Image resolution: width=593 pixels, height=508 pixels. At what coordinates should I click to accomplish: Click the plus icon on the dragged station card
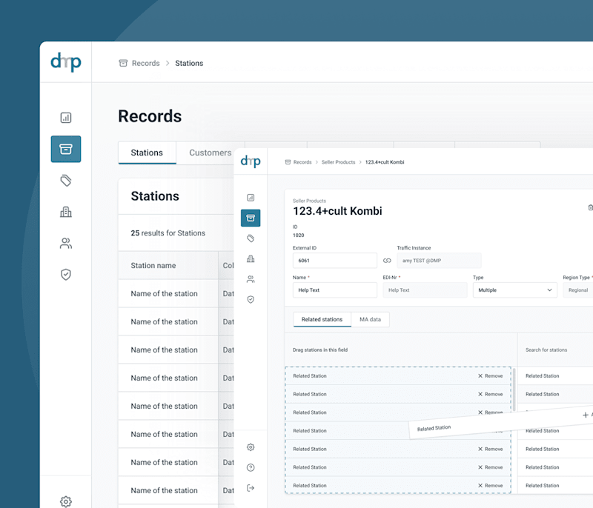point(585,415)
